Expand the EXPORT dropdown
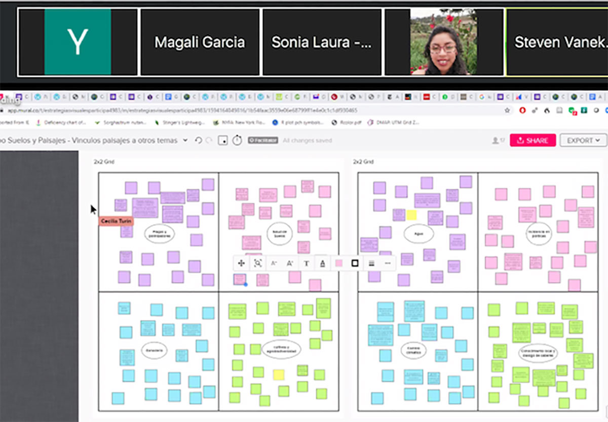This screenshot has width=608, height=422. coord(583,141)
